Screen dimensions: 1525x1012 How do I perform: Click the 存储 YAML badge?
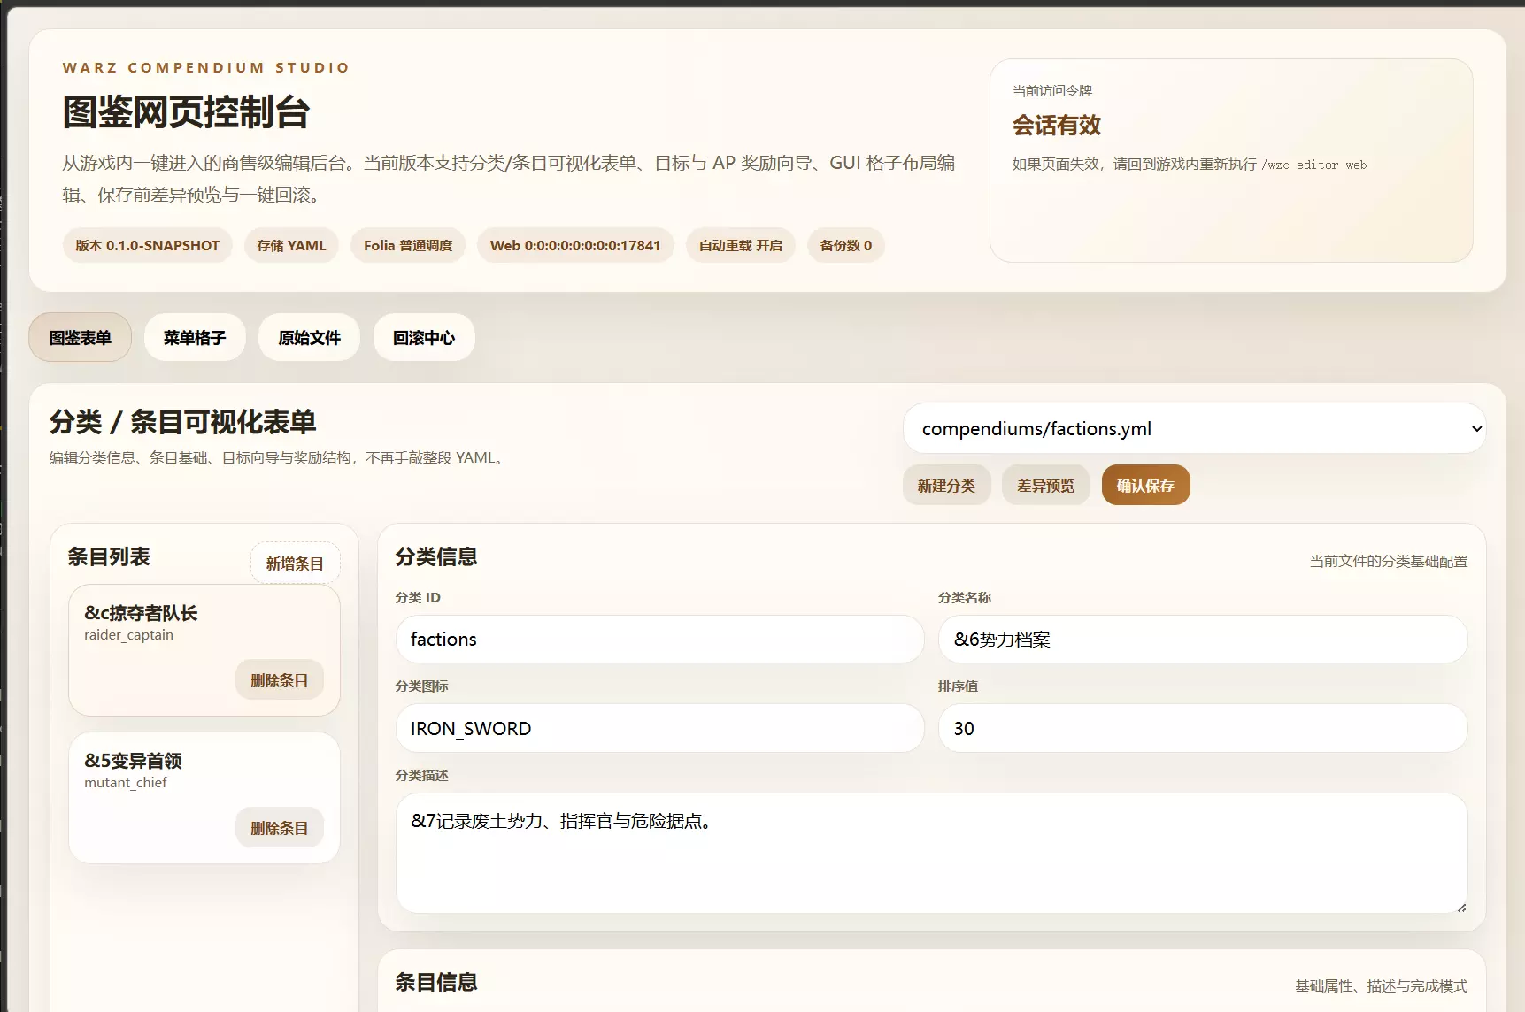coord(291,245)
